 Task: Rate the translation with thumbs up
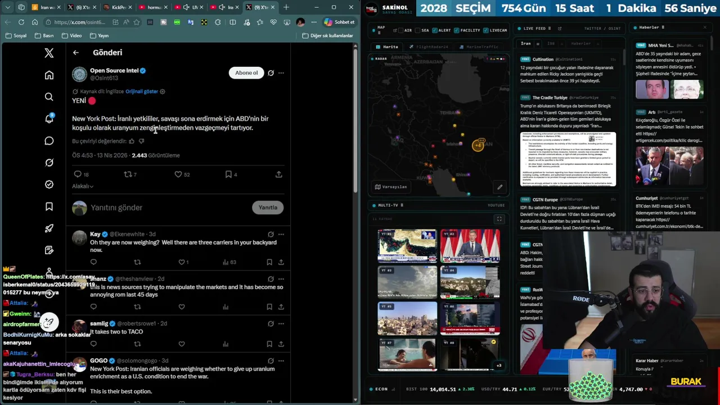(132, 141)
